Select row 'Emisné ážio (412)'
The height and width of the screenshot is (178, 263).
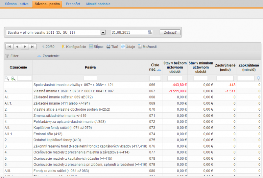tap(132, 134)
